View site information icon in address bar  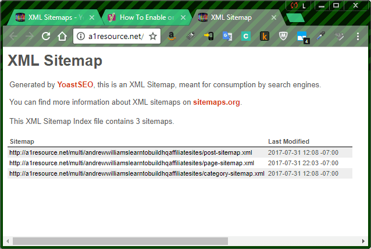81,36
